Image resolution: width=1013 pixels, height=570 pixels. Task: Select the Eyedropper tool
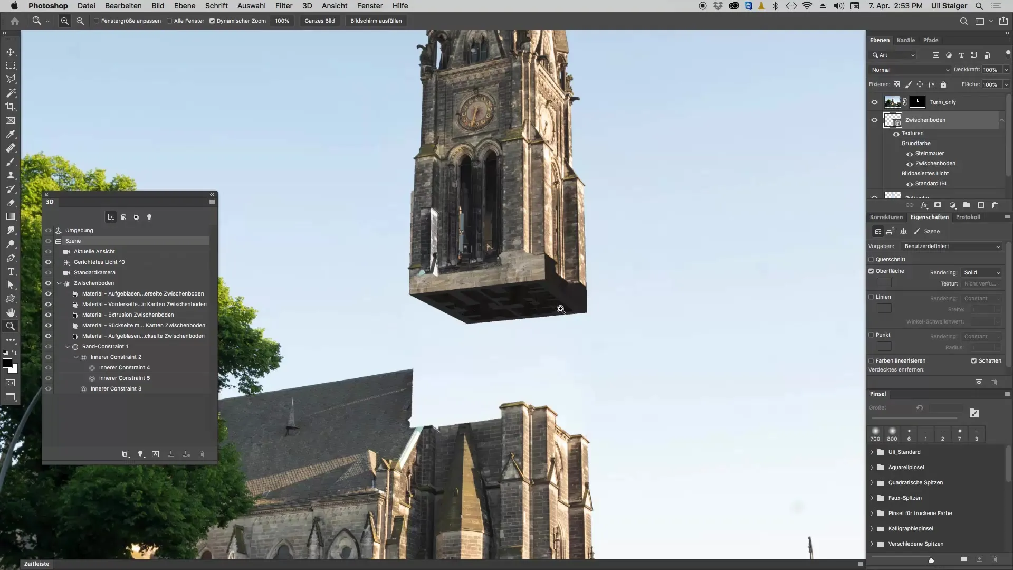click(x=11, y=134)
